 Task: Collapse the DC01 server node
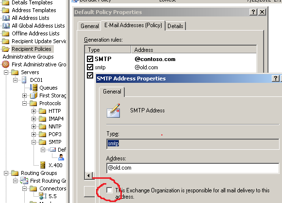pyautogui.click(x=15, y=80)
